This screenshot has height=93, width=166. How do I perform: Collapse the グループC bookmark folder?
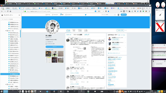(x=6, y=84)
